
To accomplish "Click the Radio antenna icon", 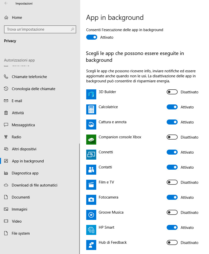I will pos(6,137).
